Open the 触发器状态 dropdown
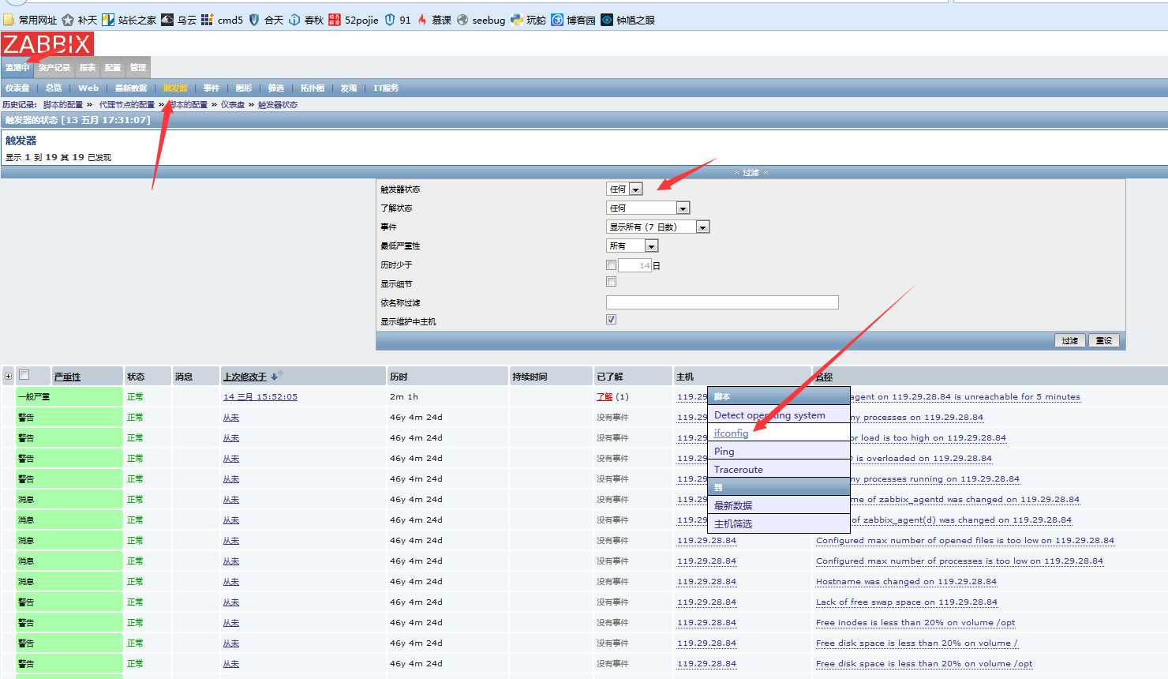This screenshot has height=679, width=1168. pyautogui.click(x=624, y=189)
